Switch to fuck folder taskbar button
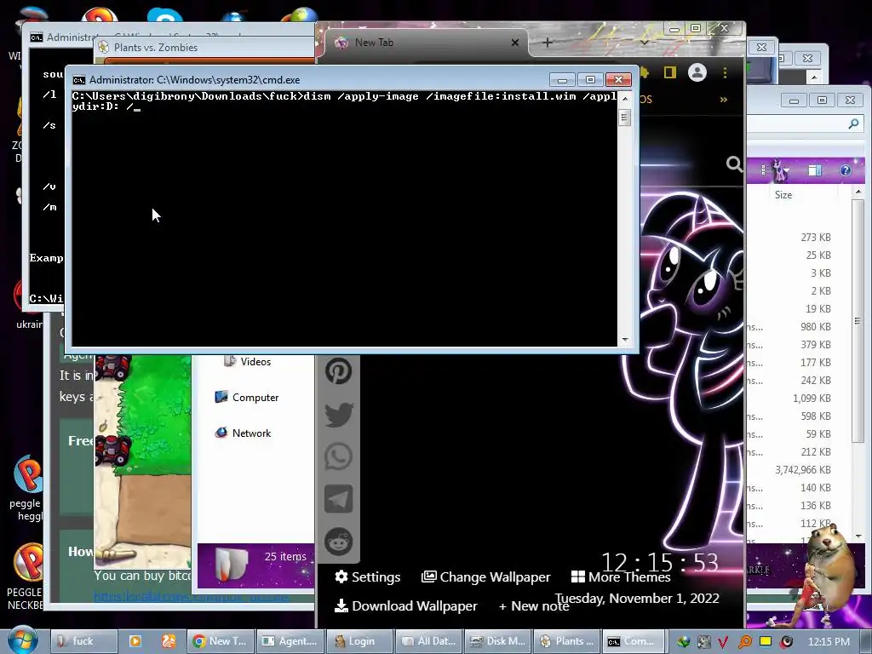The height and width of the screenshot is (654, 872). click(x=84, y=641)
